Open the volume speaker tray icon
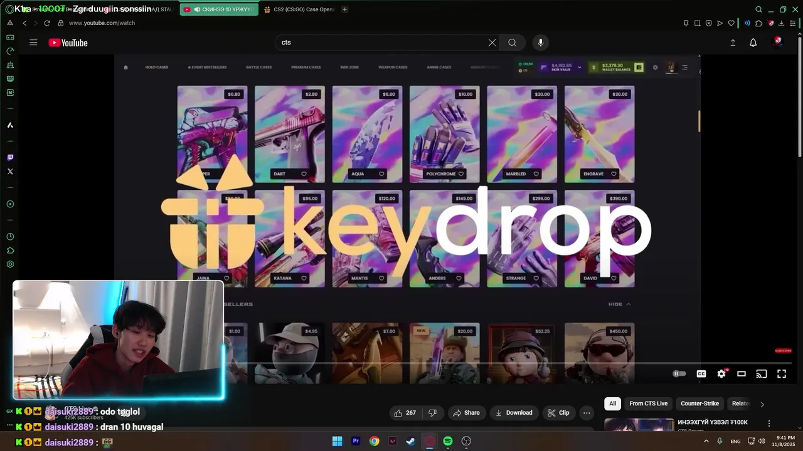Viewport: 803px width, 451px height. pos(763,441)
